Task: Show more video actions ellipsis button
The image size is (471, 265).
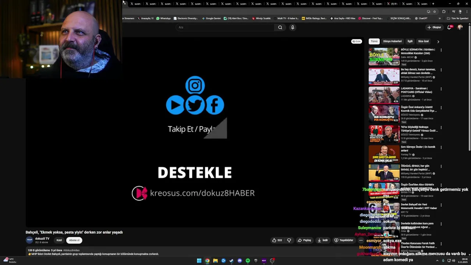Action: [361, 240]
